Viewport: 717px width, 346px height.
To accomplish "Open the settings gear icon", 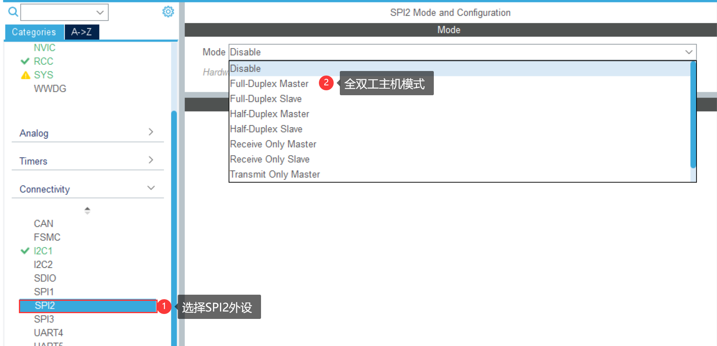I will click(168, 12).
